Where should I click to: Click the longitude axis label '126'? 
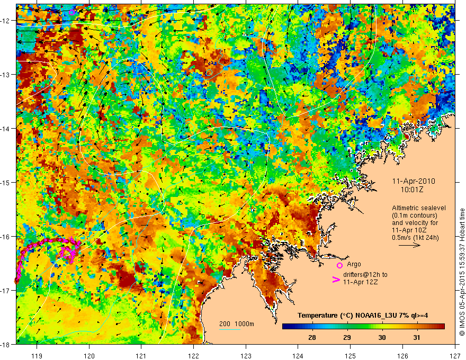pos(402,356)
